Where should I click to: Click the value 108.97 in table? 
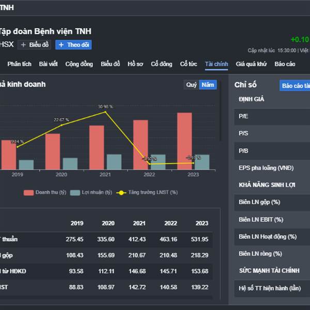point(106,287)
